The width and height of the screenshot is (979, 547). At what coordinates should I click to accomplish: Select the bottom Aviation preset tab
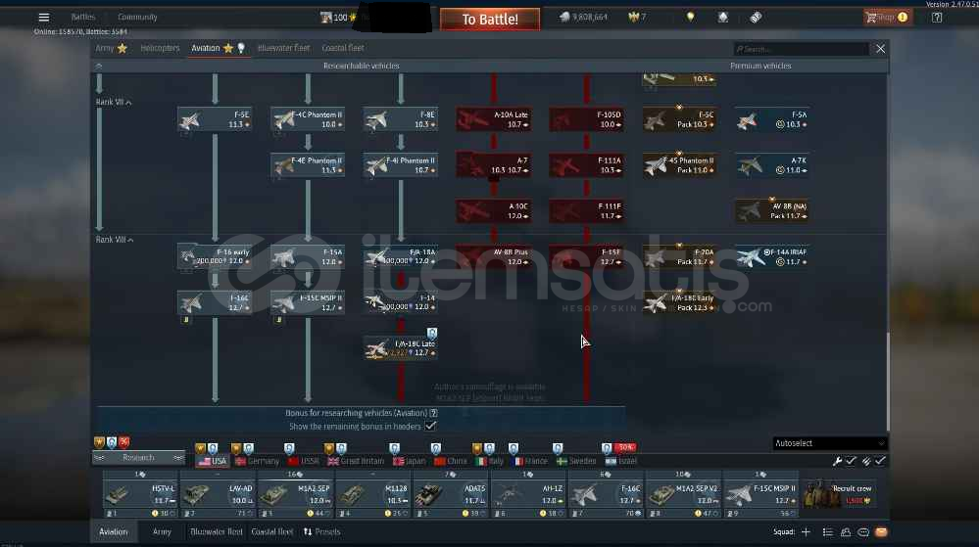coord(114,532)
